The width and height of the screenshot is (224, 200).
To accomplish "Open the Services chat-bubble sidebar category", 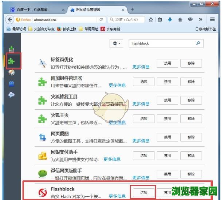I will [12, 95].
